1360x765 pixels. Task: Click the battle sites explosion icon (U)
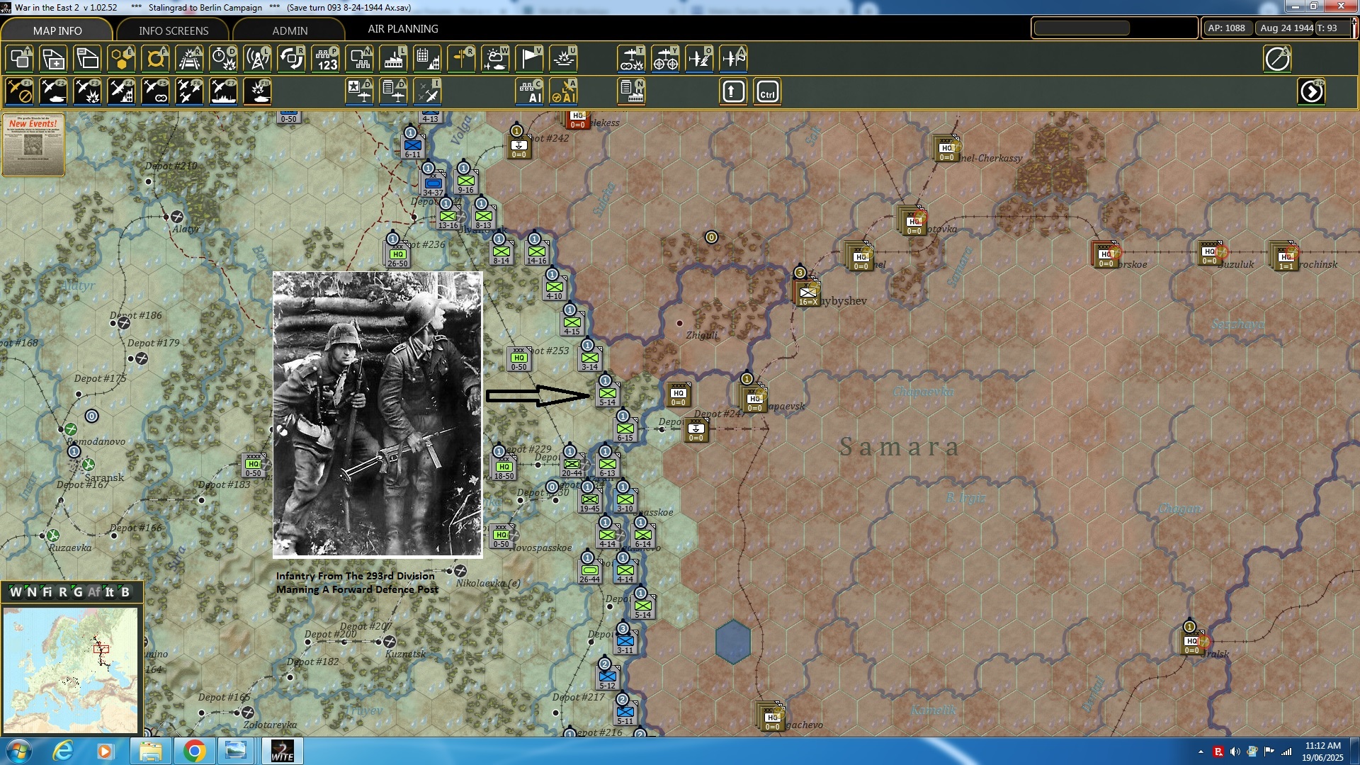tap(564, 59)
